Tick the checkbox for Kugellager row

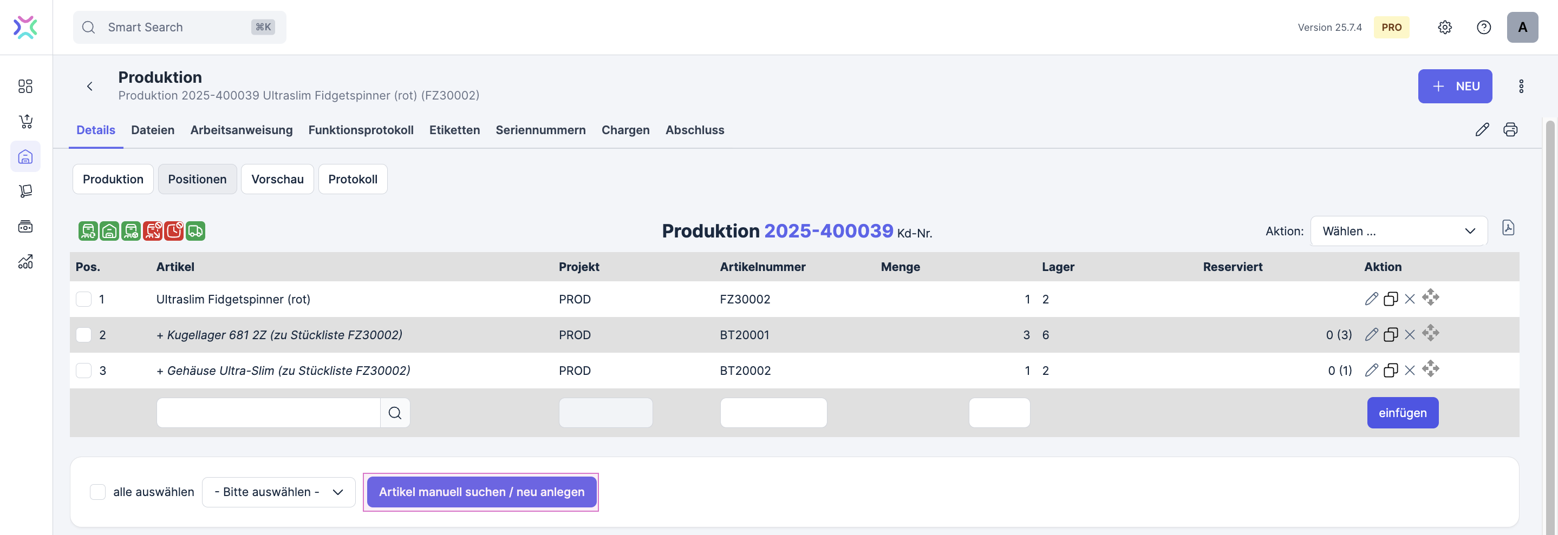click(x=83, y=334)
